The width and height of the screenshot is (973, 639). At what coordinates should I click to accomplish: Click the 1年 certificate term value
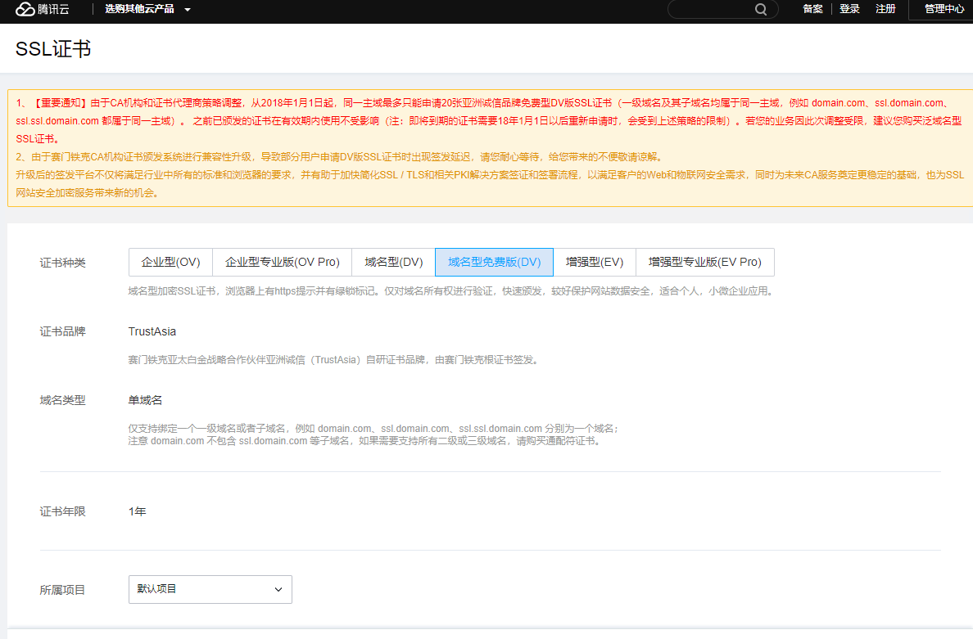point(137,511)
